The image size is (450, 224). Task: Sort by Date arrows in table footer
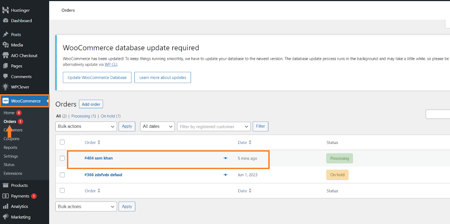pyautogui.click(x=250, y=191)
